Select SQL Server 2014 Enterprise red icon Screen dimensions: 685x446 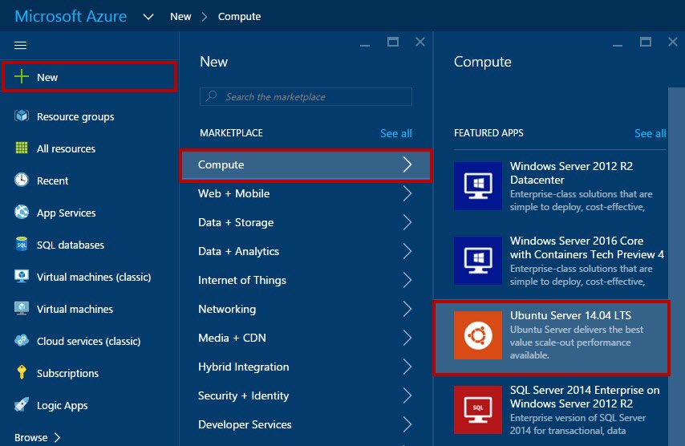pyautogui.click(x=478, y=410)
